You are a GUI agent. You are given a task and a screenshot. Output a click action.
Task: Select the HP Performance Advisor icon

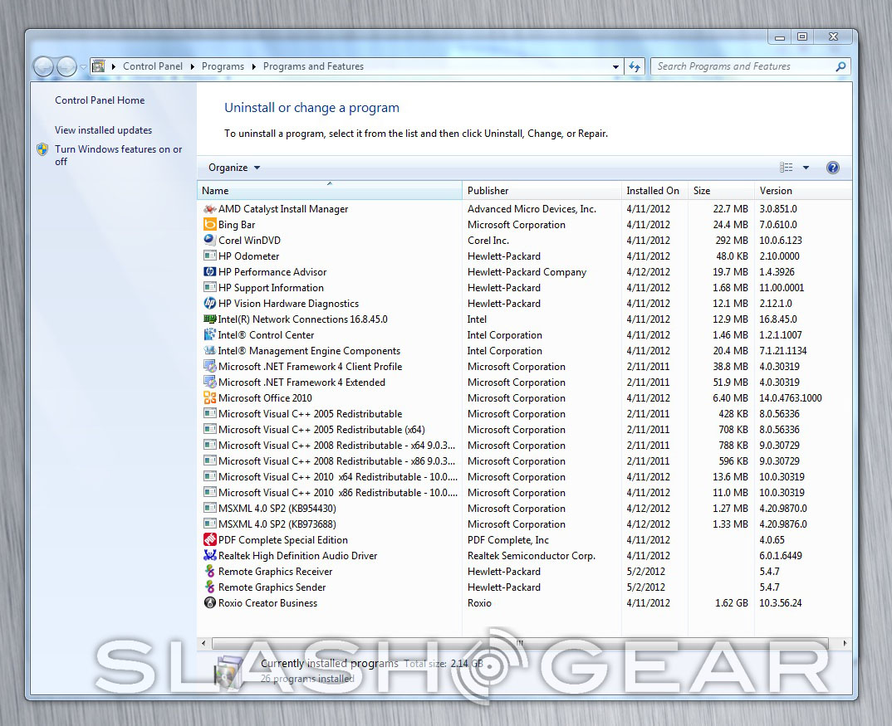[210, 272]
